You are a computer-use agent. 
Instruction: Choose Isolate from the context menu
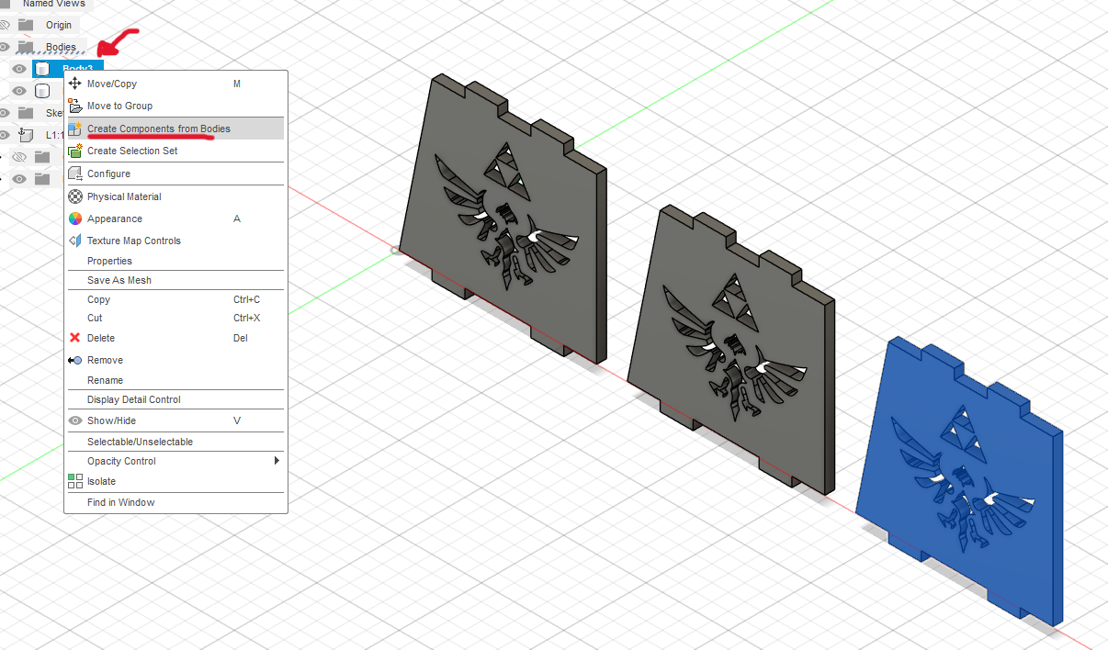pos(175,481)
